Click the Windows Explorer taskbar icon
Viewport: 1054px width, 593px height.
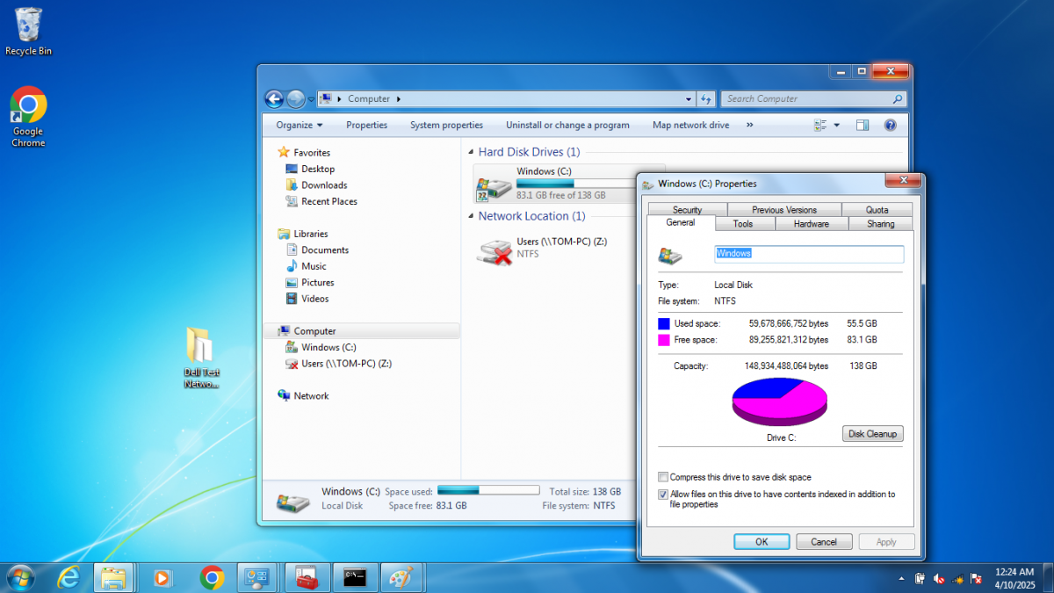(x=113, y=577)
